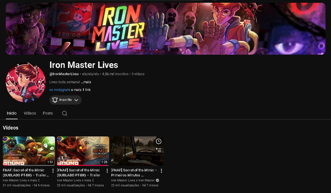Open options menu for FNAF Trailer 1:51 video

point(53,171)
